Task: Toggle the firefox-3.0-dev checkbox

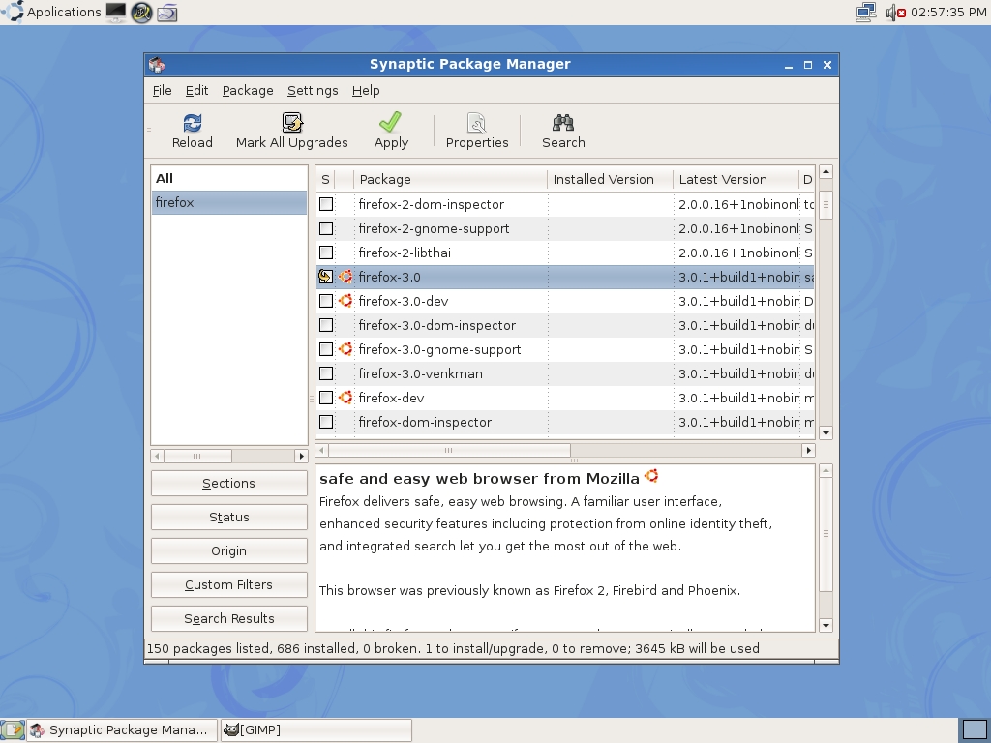Action: [x=326, y=301]
